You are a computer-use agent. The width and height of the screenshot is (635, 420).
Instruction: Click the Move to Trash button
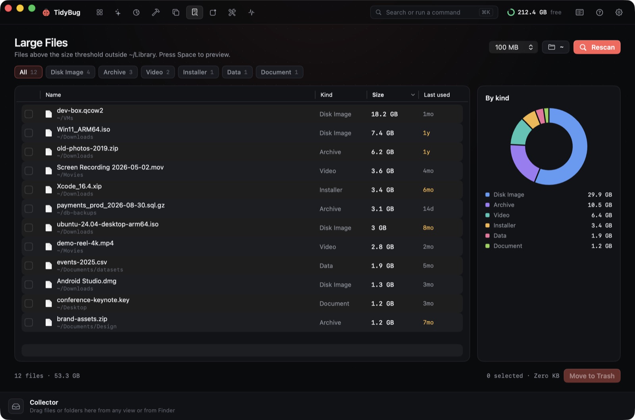point(592,376)
